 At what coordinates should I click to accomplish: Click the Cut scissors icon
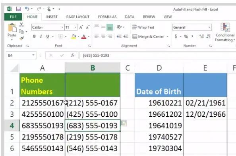coord(21,25)
